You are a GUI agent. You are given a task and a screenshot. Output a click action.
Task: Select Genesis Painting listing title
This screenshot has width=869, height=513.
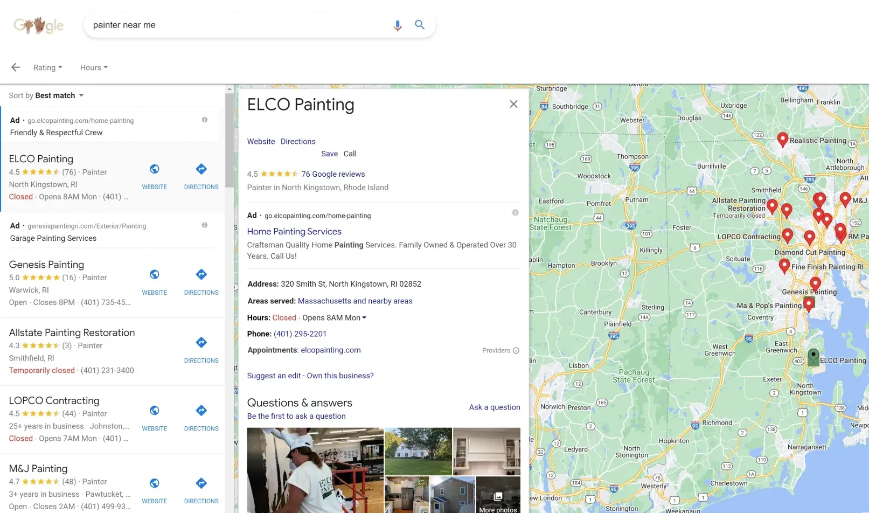(x=46, y=265)
